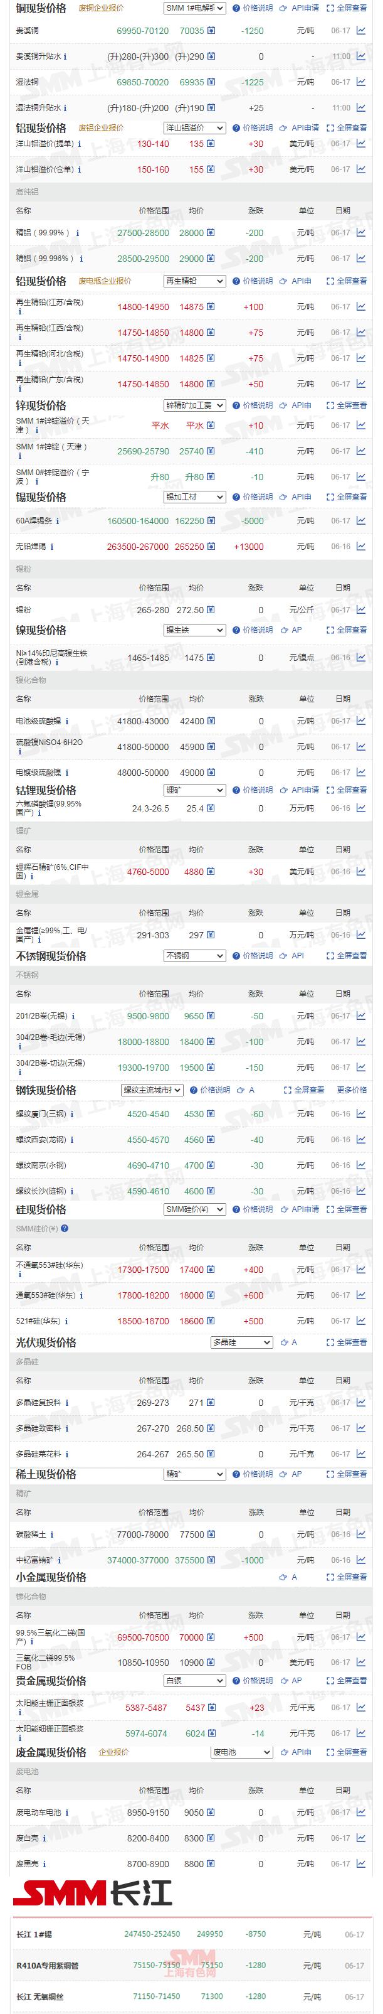Show info tooltip for 贵溪铜升贴水

point(65,57)
